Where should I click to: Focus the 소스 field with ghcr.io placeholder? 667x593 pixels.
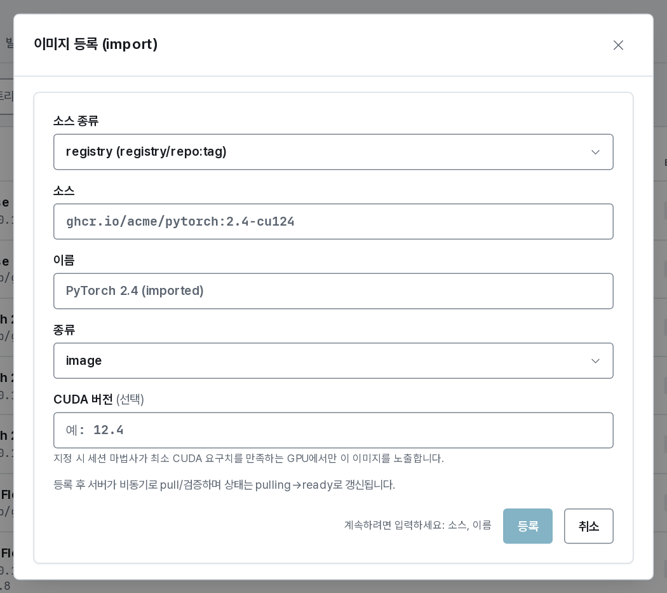pos(333,221)
